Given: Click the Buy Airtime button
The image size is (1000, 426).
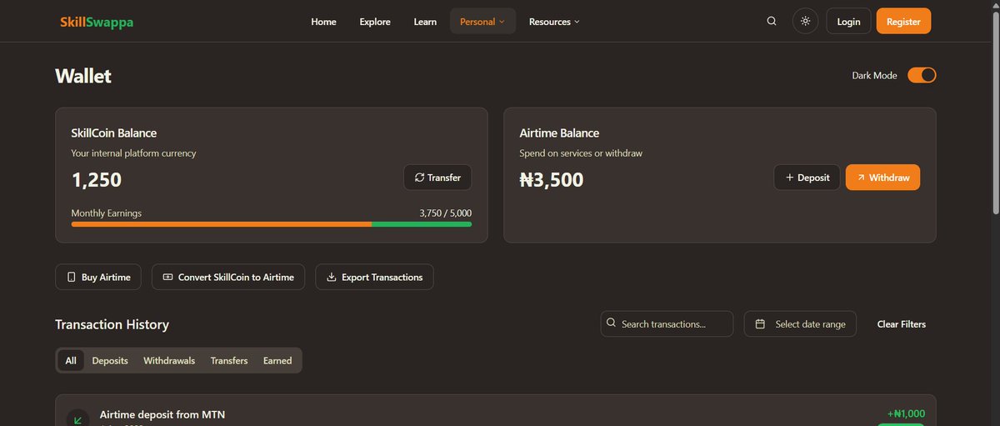Looking at the screenshot, I should point(98,277).
